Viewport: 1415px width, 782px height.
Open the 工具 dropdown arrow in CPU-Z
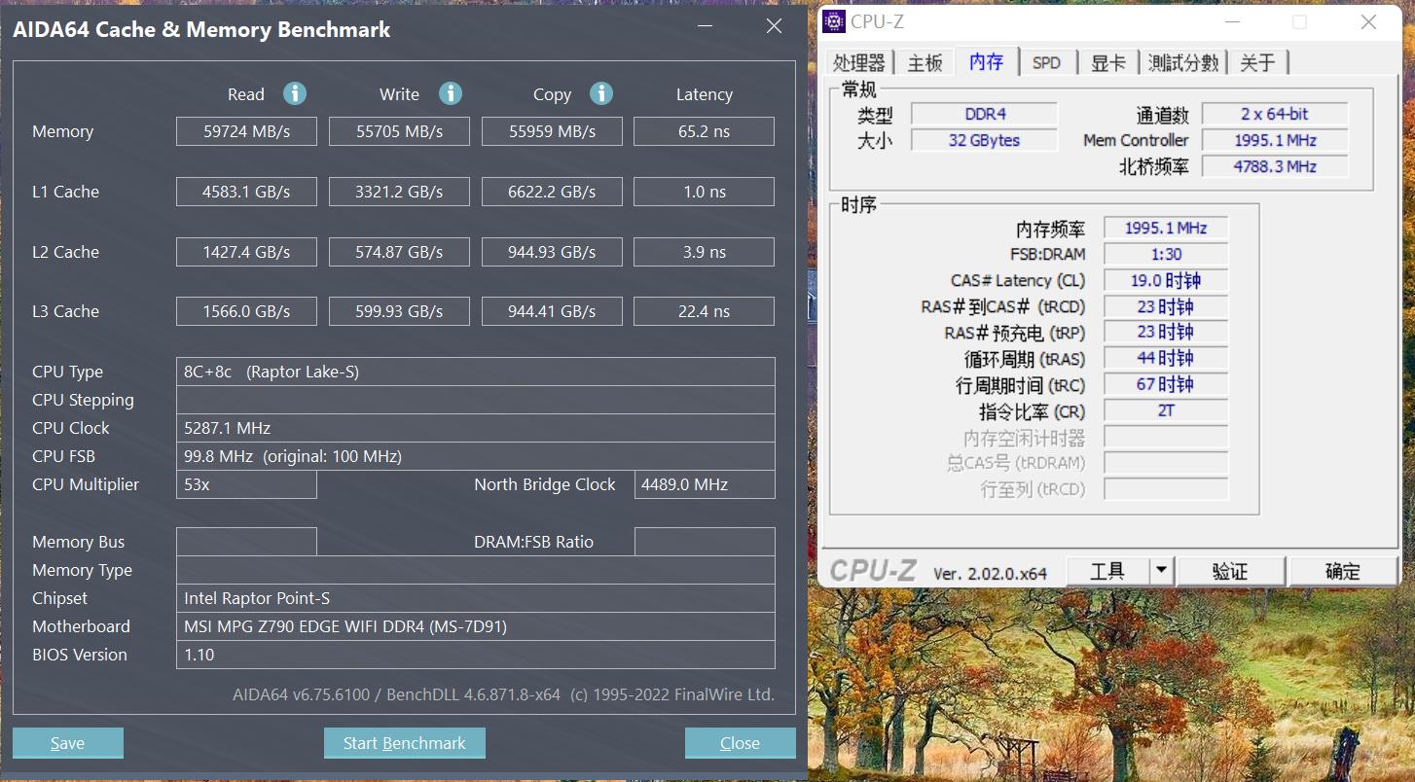point(1162,570)
